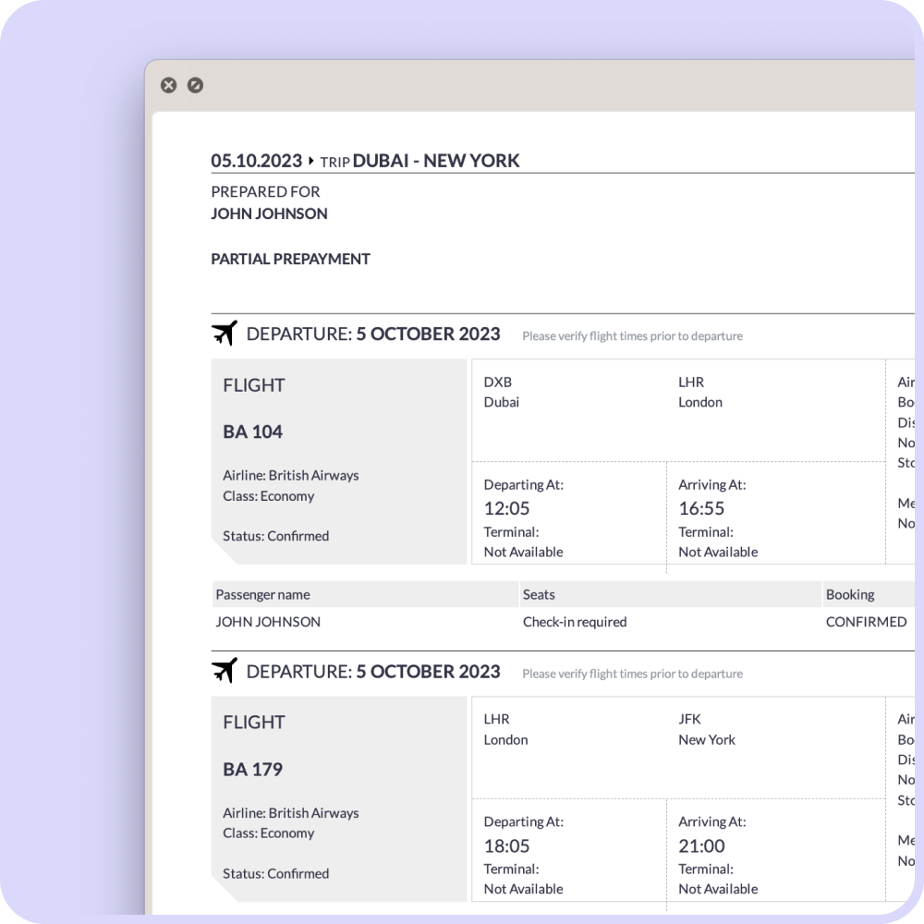Click the airplane icon above flight BA 104
Screen dimensions: 924x924
click(225, 333)
